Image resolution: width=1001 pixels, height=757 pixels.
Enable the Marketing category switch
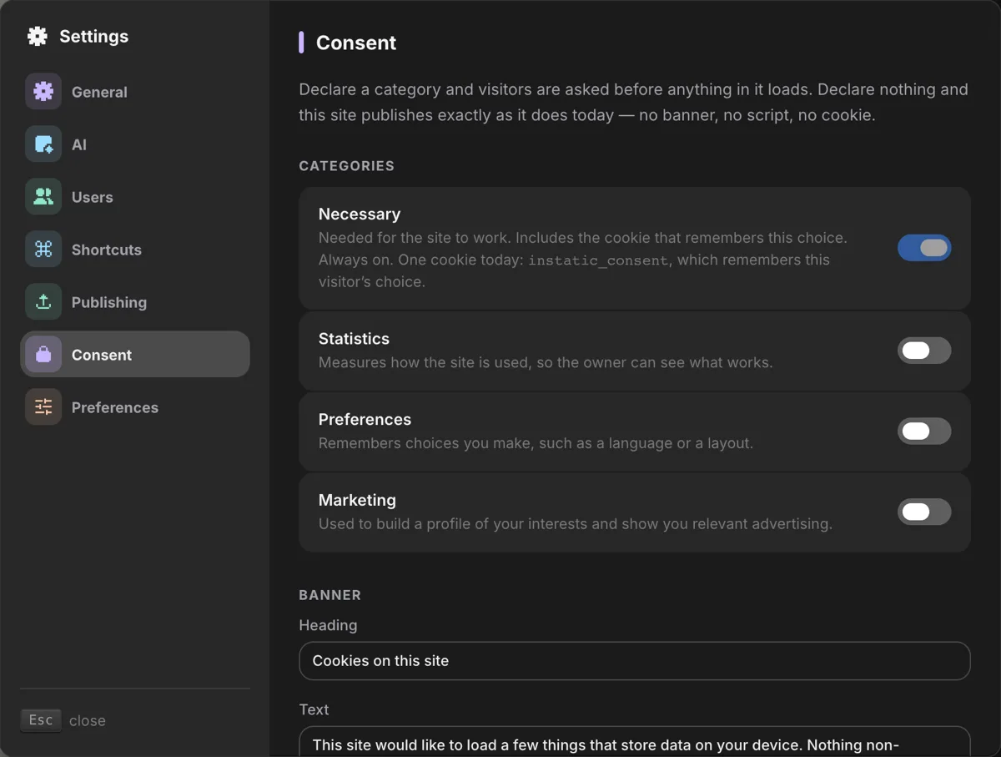pos(924,512)
